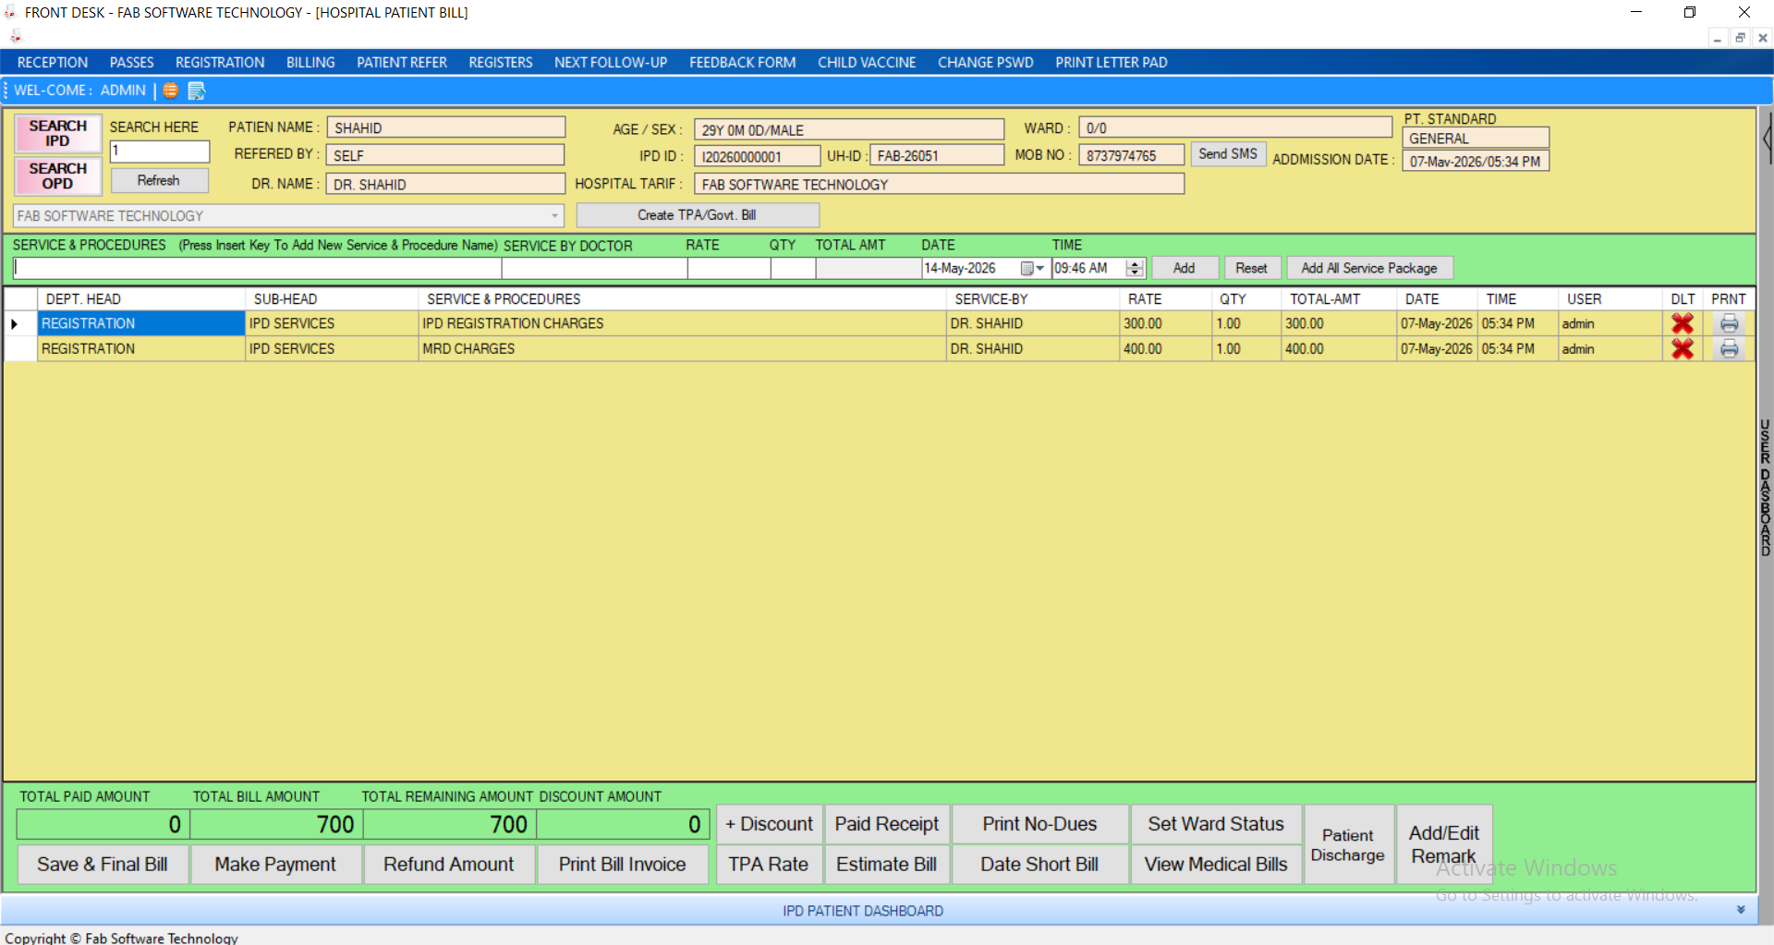
Task: Click Estimate Bill button
Action: tap(887, 865)
